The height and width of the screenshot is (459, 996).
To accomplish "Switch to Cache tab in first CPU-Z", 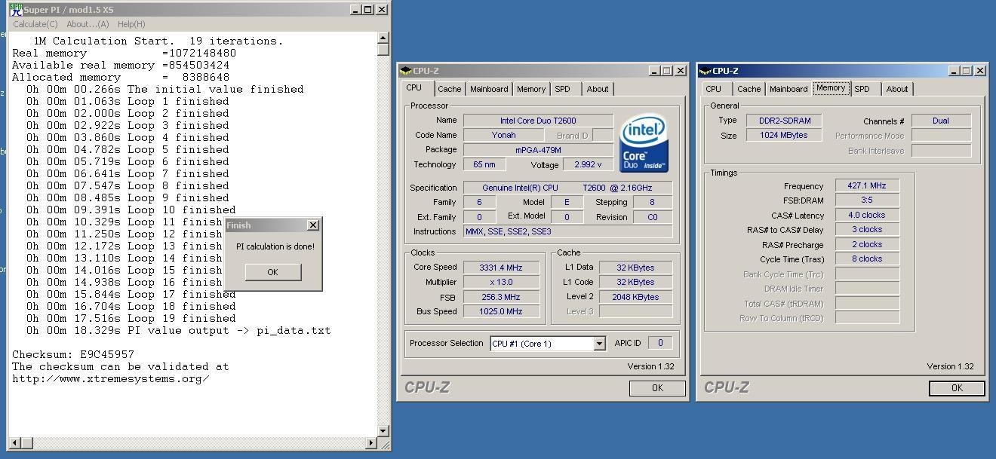I will point(449,89).
